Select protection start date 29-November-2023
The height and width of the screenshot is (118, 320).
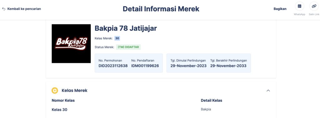tap(188, 66)
